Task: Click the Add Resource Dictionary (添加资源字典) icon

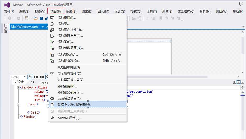Action: pos(52,36)
